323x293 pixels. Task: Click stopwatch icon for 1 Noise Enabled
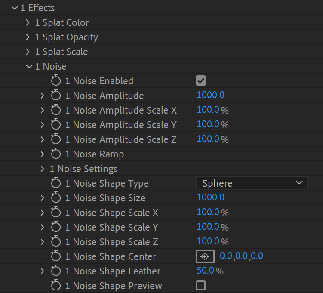coord(56,81)
